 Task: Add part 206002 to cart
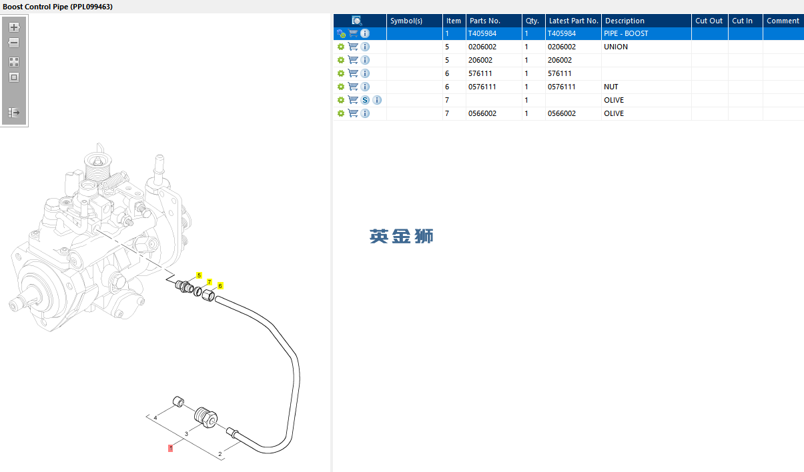pos(354,60)
